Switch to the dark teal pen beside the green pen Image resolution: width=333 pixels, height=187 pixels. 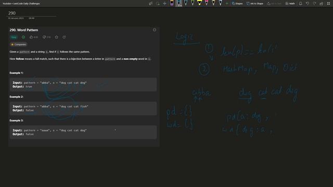186,3
